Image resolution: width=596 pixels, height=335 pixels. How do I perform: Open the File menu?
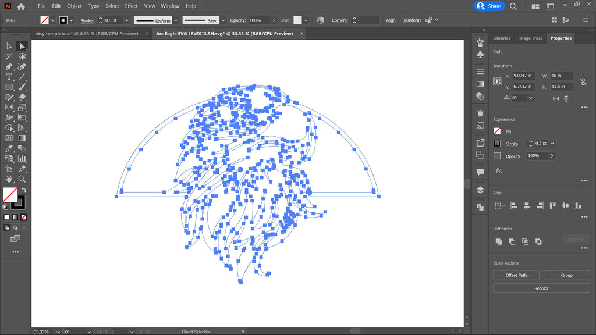[x=42, y=6]
